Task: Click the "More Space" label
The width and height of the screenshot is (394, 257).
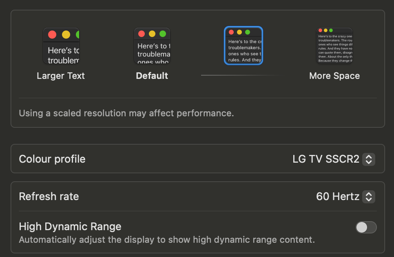Action: (x=334, y=76)
